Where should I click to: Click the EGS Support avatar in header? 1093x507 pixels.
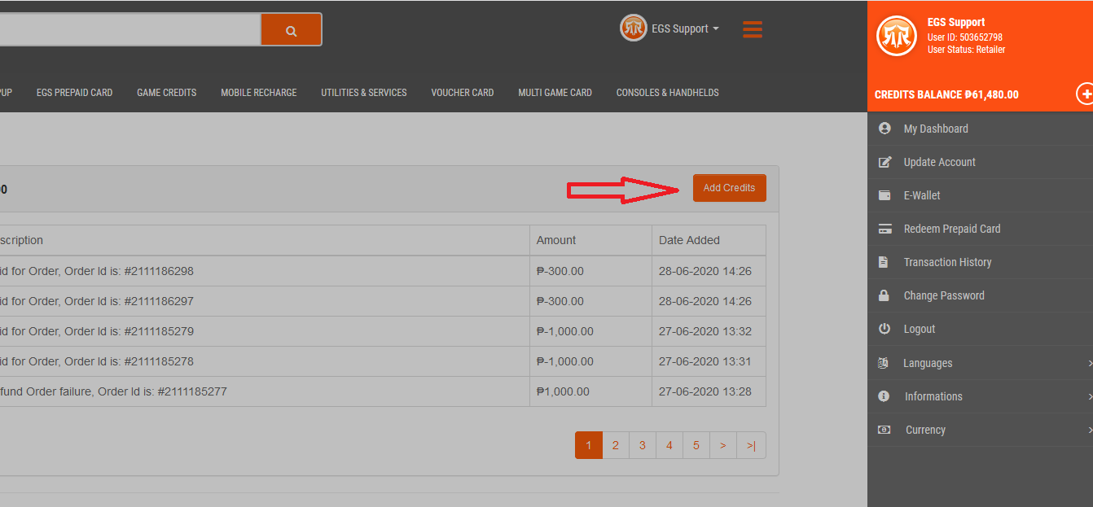(x=633, y=28)
